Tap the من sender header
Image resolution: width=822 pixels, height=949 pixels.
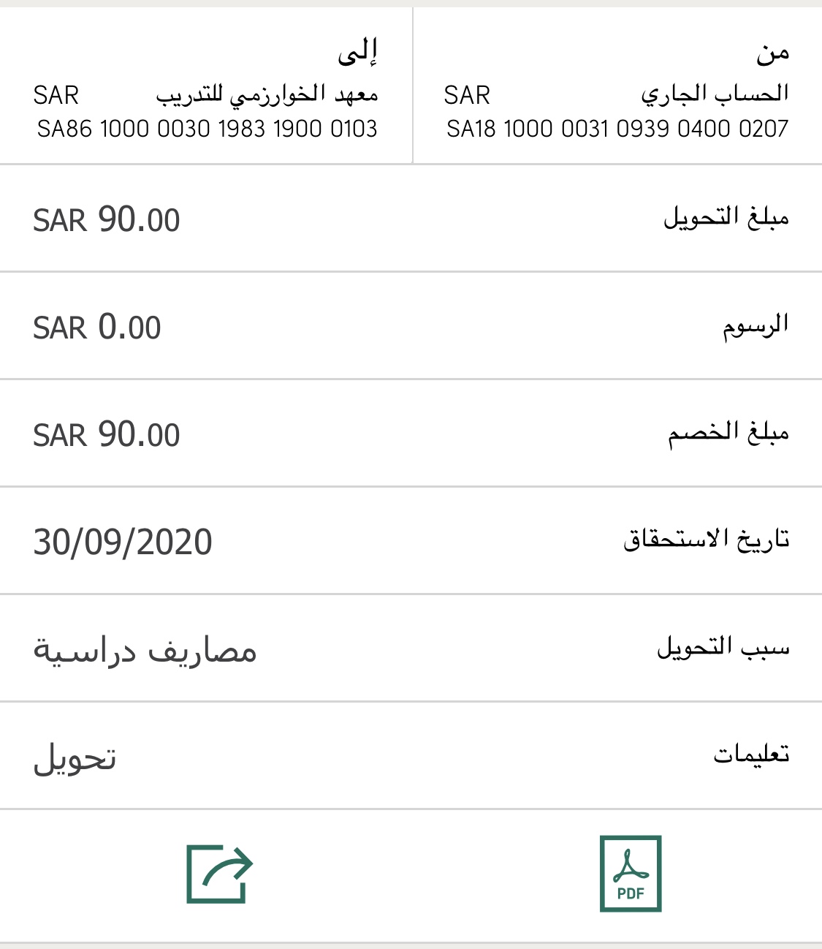tap(772, 53)
